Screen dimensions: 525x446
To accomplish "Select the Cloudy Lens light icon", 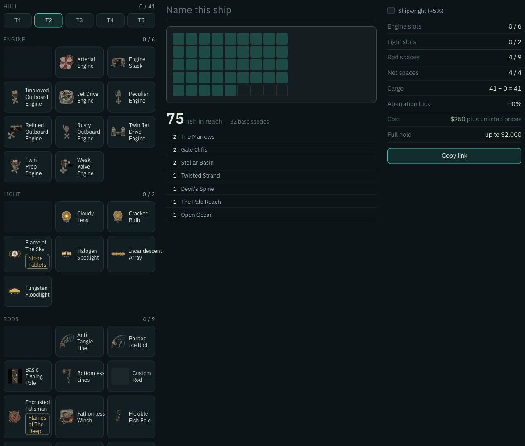I will 66,217.
